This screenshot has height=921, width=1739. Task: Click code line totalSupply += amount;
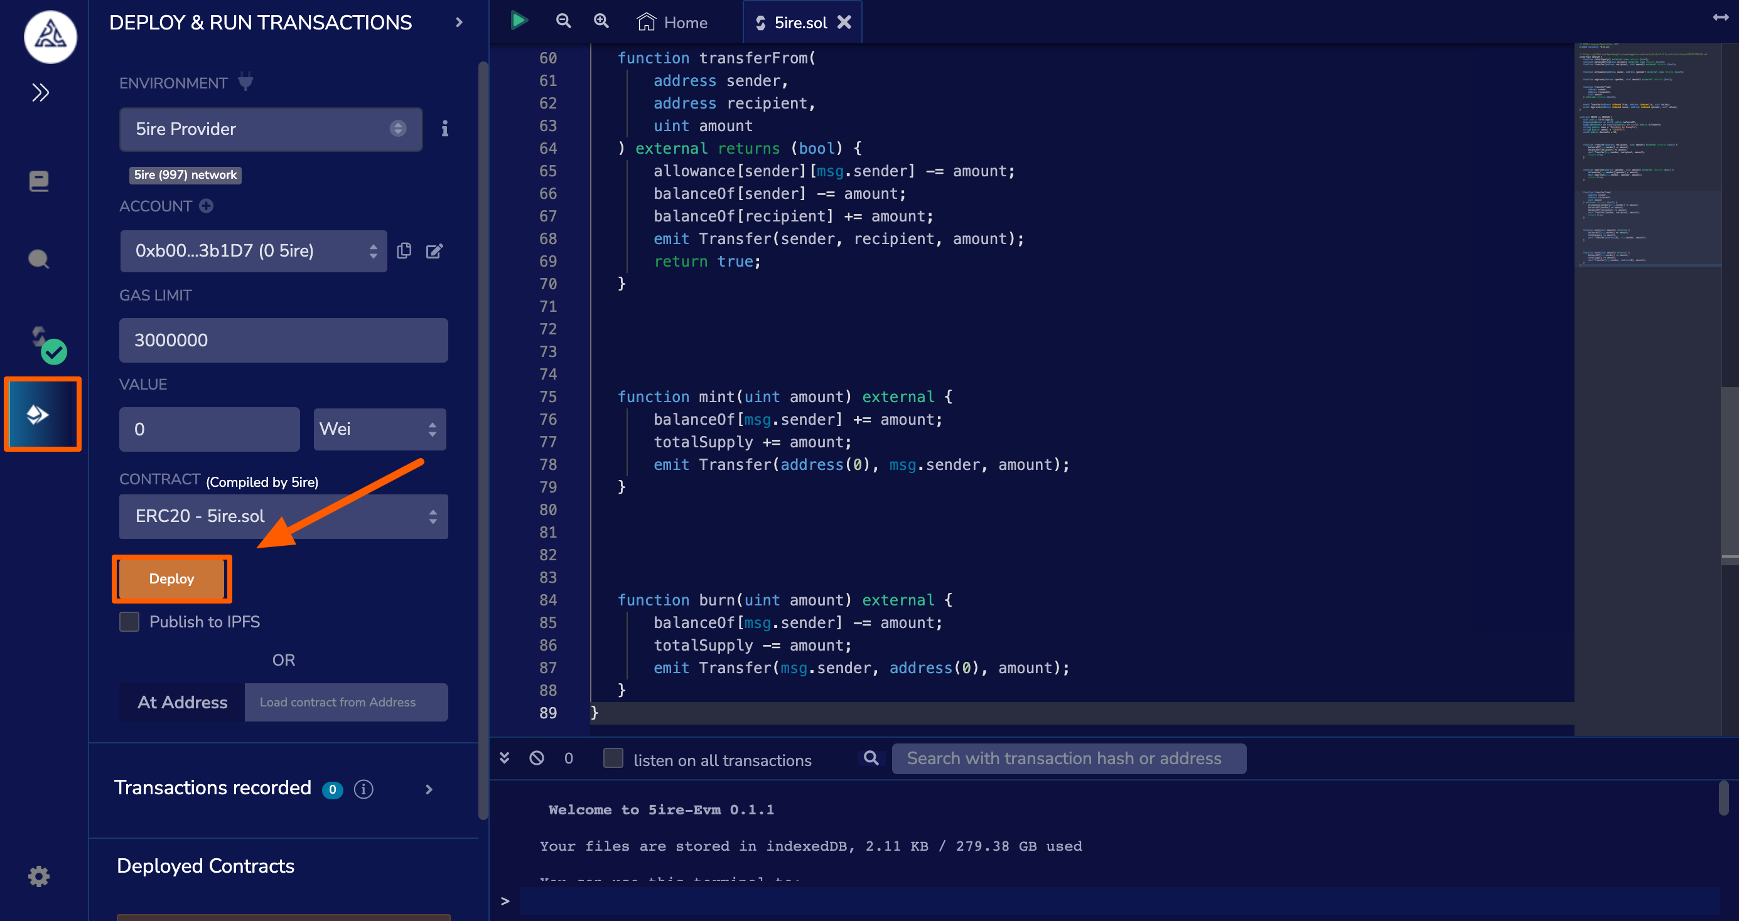point(752,442)
